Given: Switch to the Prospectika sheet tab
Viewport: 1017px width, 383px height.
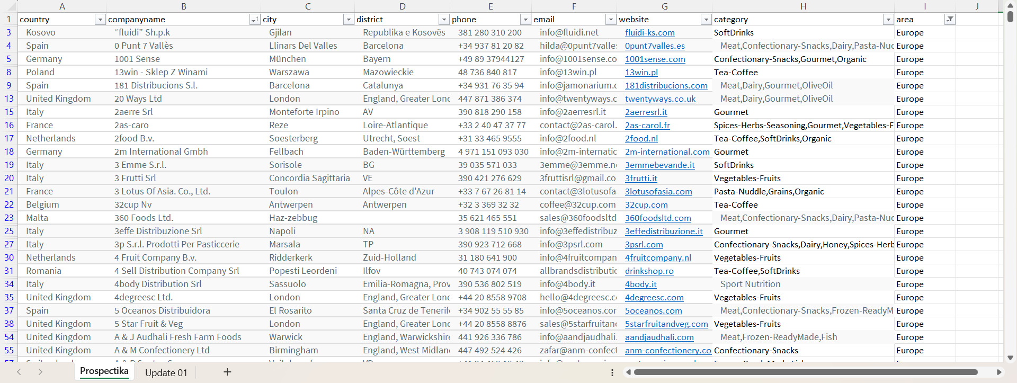Looking at the screenshot, I should (x=104, y=371).
